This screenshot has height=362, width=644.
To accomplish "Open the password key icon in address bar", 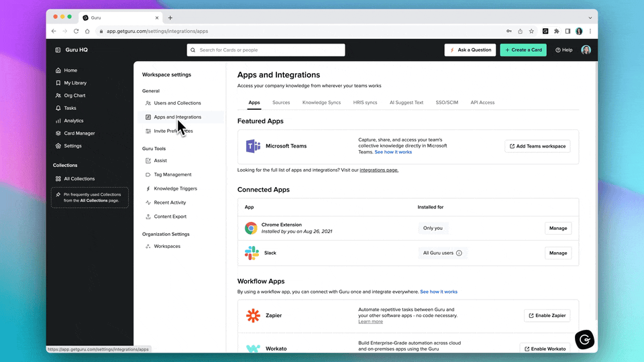I will (x=509, y=32).
